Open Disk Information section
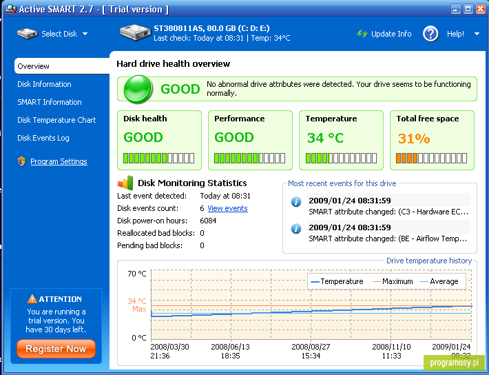Image resolution: width=489 pixels, height=375 pixels. [44, 84]
